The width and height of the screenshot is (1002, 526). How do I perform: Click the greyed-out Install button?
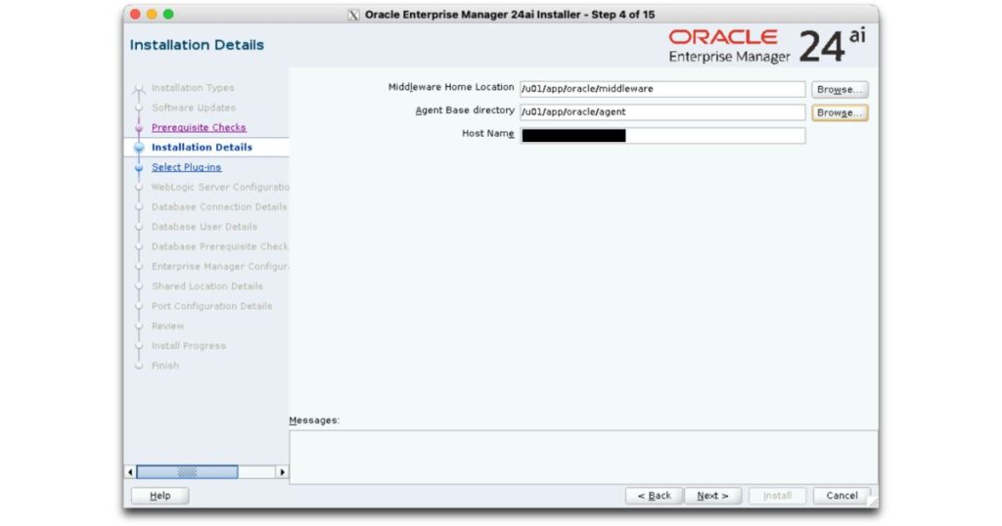tap(777, 496)
